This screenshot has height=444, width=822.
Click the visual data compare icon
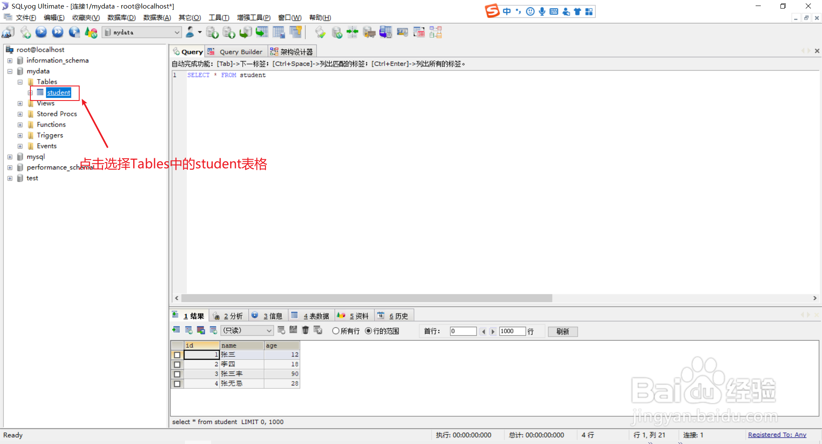pos(419,33)
